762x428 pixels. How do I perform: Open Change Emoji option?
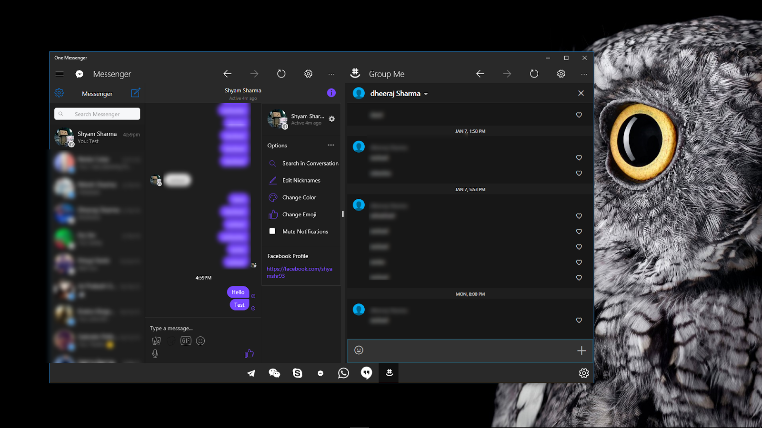(x=292, y=214)
